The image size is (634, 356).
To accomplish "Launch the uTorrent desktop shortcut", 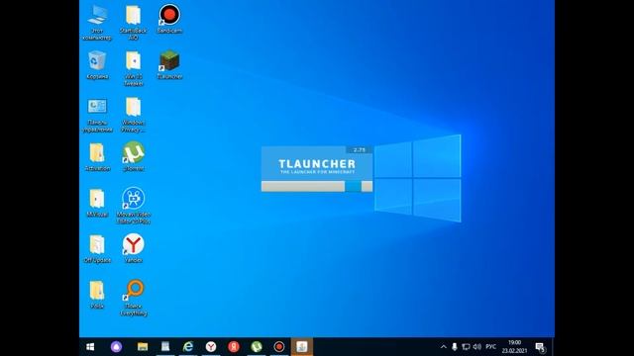I will tap(133, 156).
